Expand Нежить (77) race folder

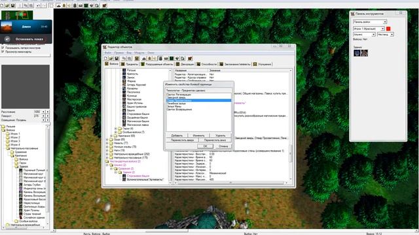tap(107, 143)
